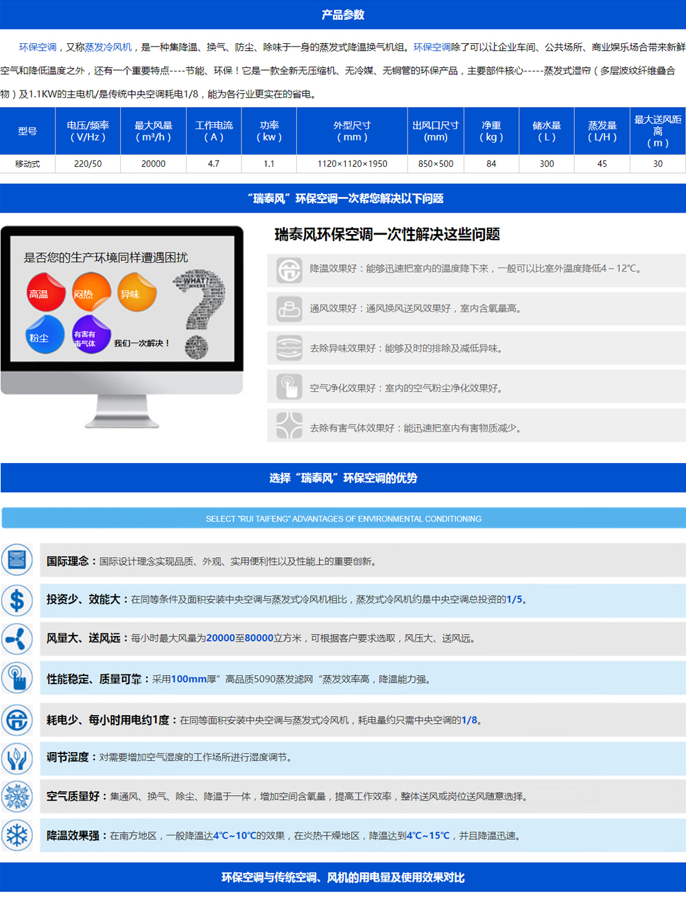Click the dollar sign icon for 投资少、效能大

click(x=17, y=600)
